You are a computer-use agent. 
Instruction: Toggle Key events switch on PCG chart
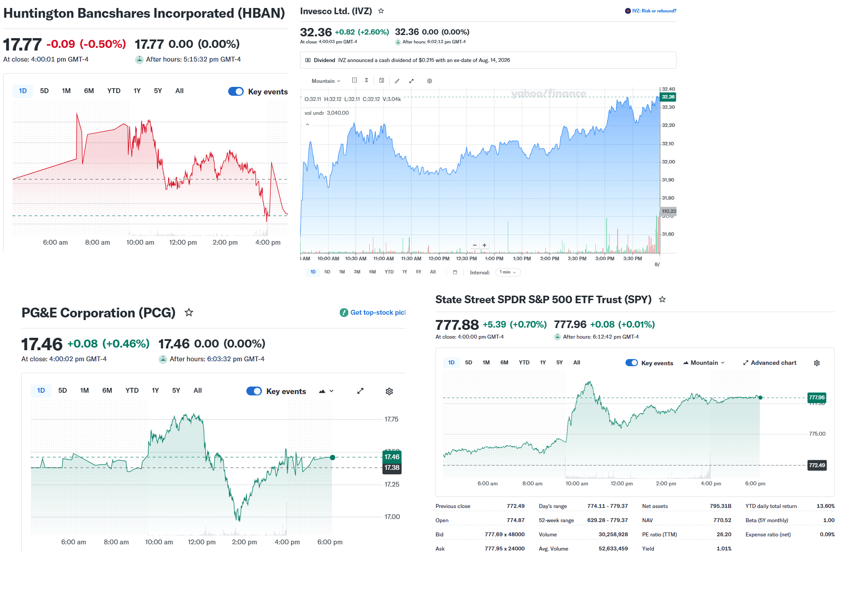(x=254, y=391)
